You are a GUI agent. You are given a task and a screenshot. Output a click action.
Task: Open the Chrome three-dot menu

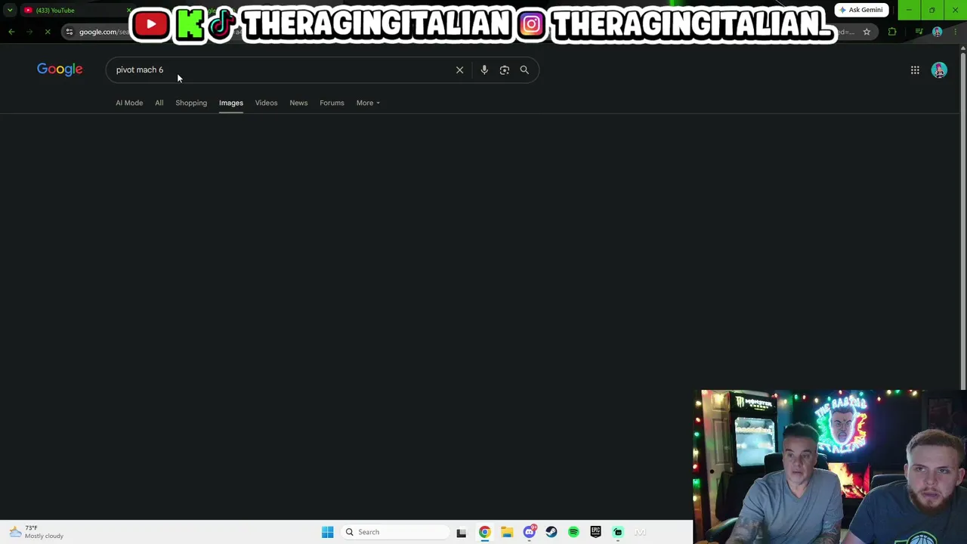[956, 32]
